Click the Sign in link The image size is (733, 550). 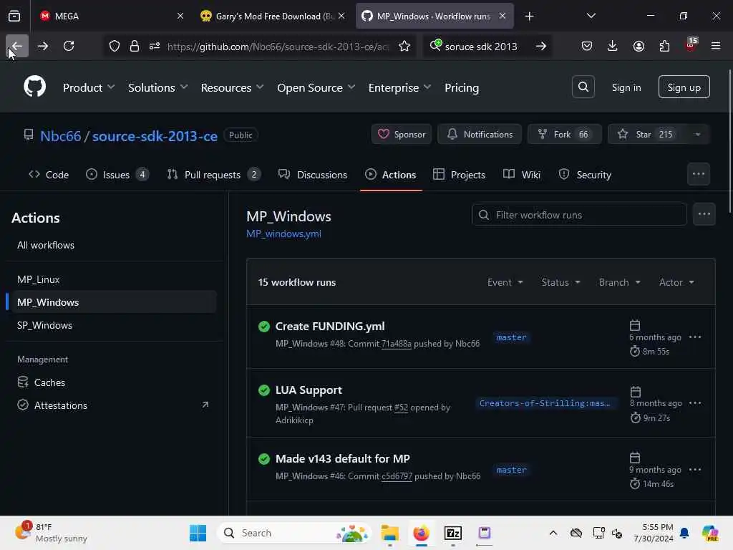click(626, 87)
